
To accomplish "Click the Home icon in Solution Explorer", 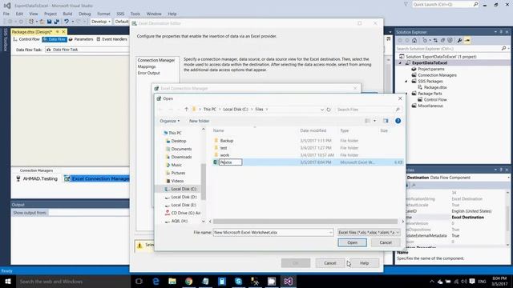I will coord(414,41).
